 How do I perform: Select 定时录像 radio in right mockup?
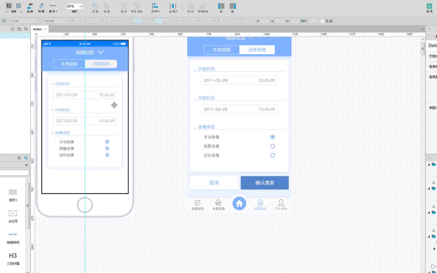[x=273, y=156]
